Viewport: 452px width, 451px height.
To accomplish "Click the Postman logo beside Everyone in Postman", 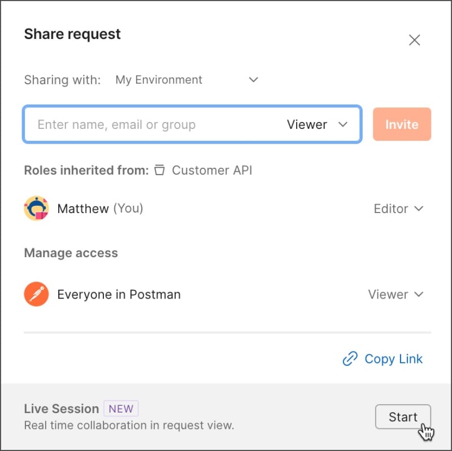I will 36,294.
